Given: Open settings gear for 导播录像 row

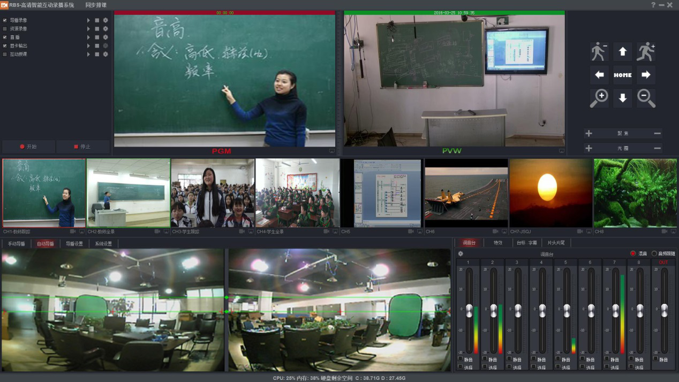Looking at the screenshot, I should [x=105, y=20].
